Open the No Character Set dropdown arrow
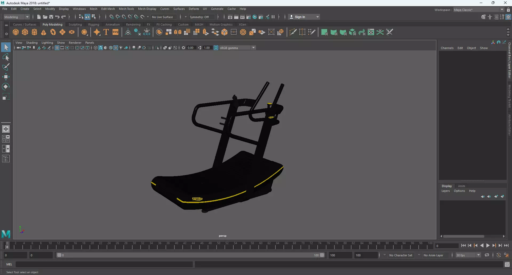512x275 pixels. coord(385,255)
